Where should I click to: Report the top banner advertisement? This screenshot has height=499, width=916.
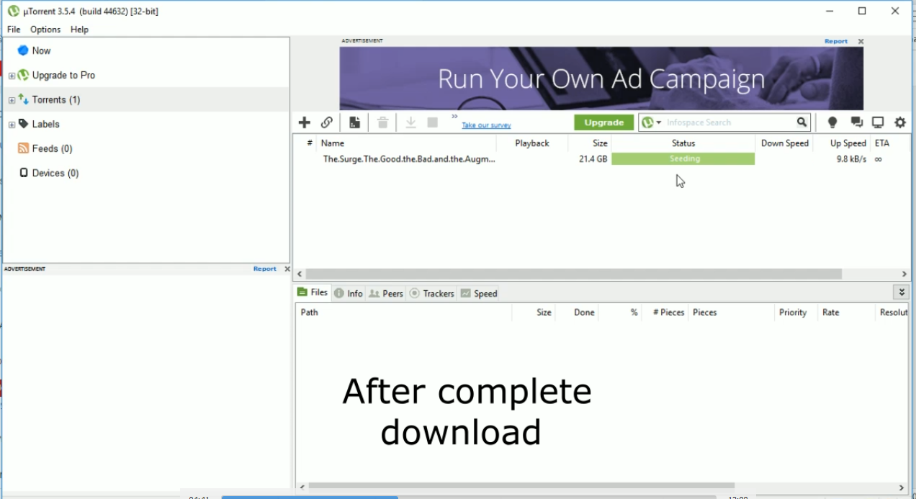pos(836,42)
